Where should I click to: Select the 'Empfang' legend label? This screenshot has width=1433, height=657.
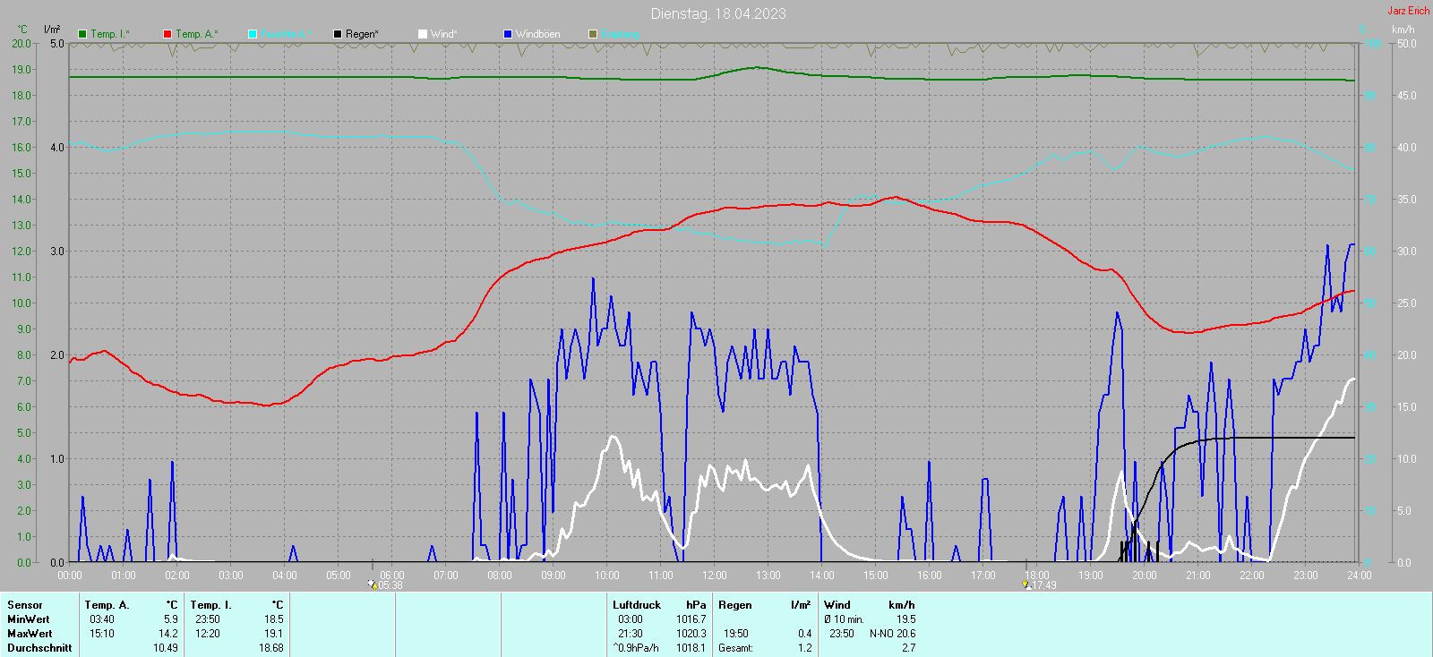click(x=620, y=34)
